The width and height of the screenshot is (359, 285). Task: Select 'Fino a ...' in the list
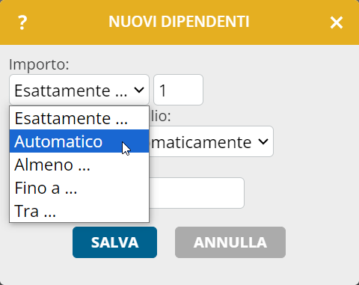[79, 188]
